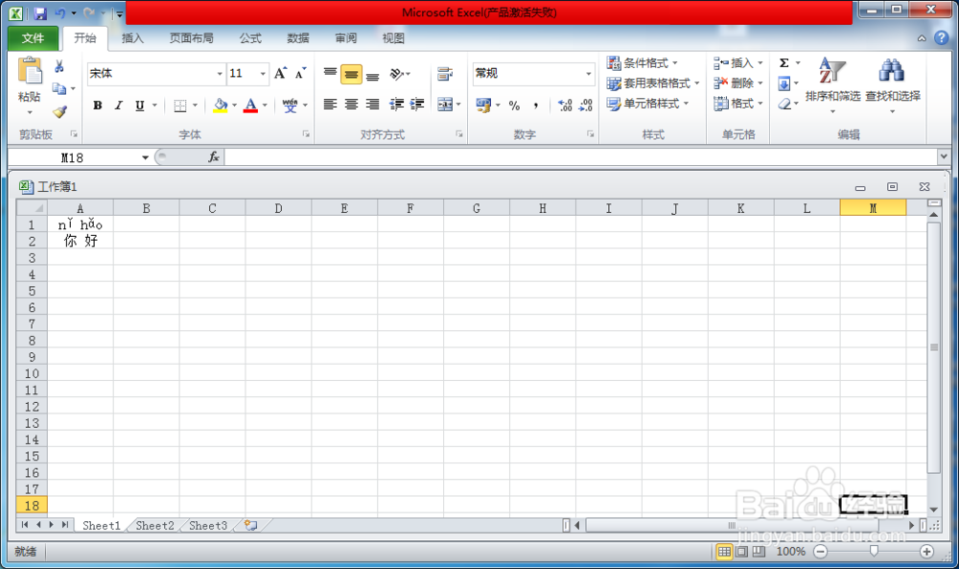Apply red font color A swatch
Viewport: 959px width, 569px height.
[x=250, y=106]
